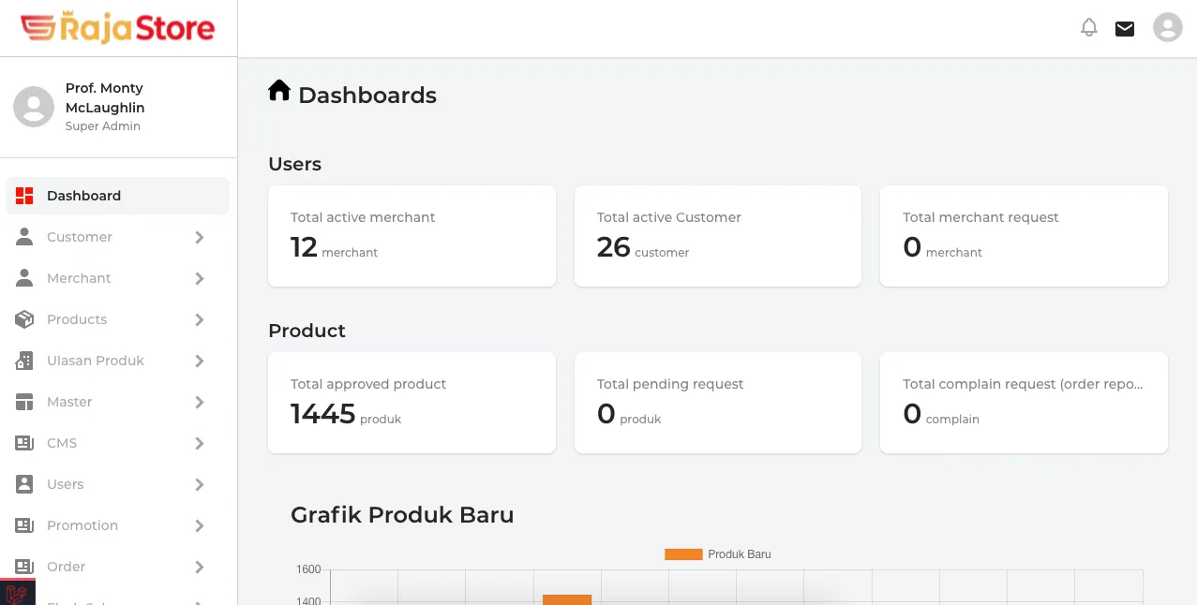This screenshot has width=1197, height=605.
Task: Expand the Products menu chevron
Action: [200, 319]
